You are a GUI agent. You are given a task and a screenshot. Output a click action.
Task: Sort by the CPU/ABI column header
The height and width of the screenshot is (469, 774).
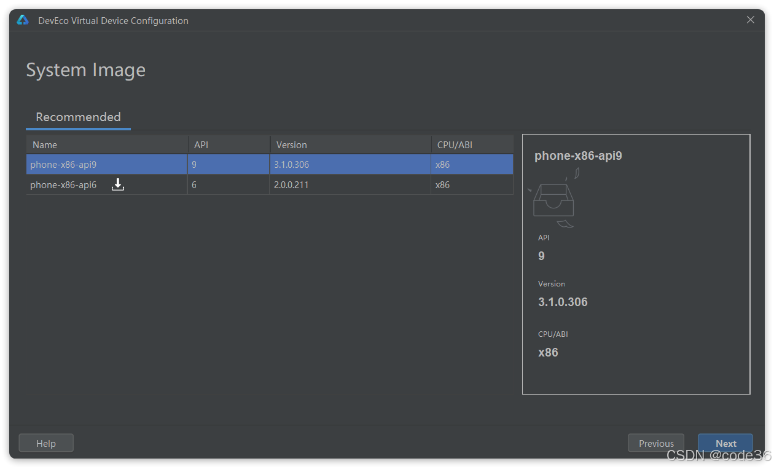tap(472, 144)
